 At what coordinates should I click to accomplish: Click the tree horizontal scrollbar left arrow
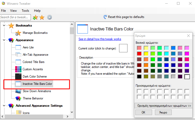pyautogui.click(x=2, y=116)
